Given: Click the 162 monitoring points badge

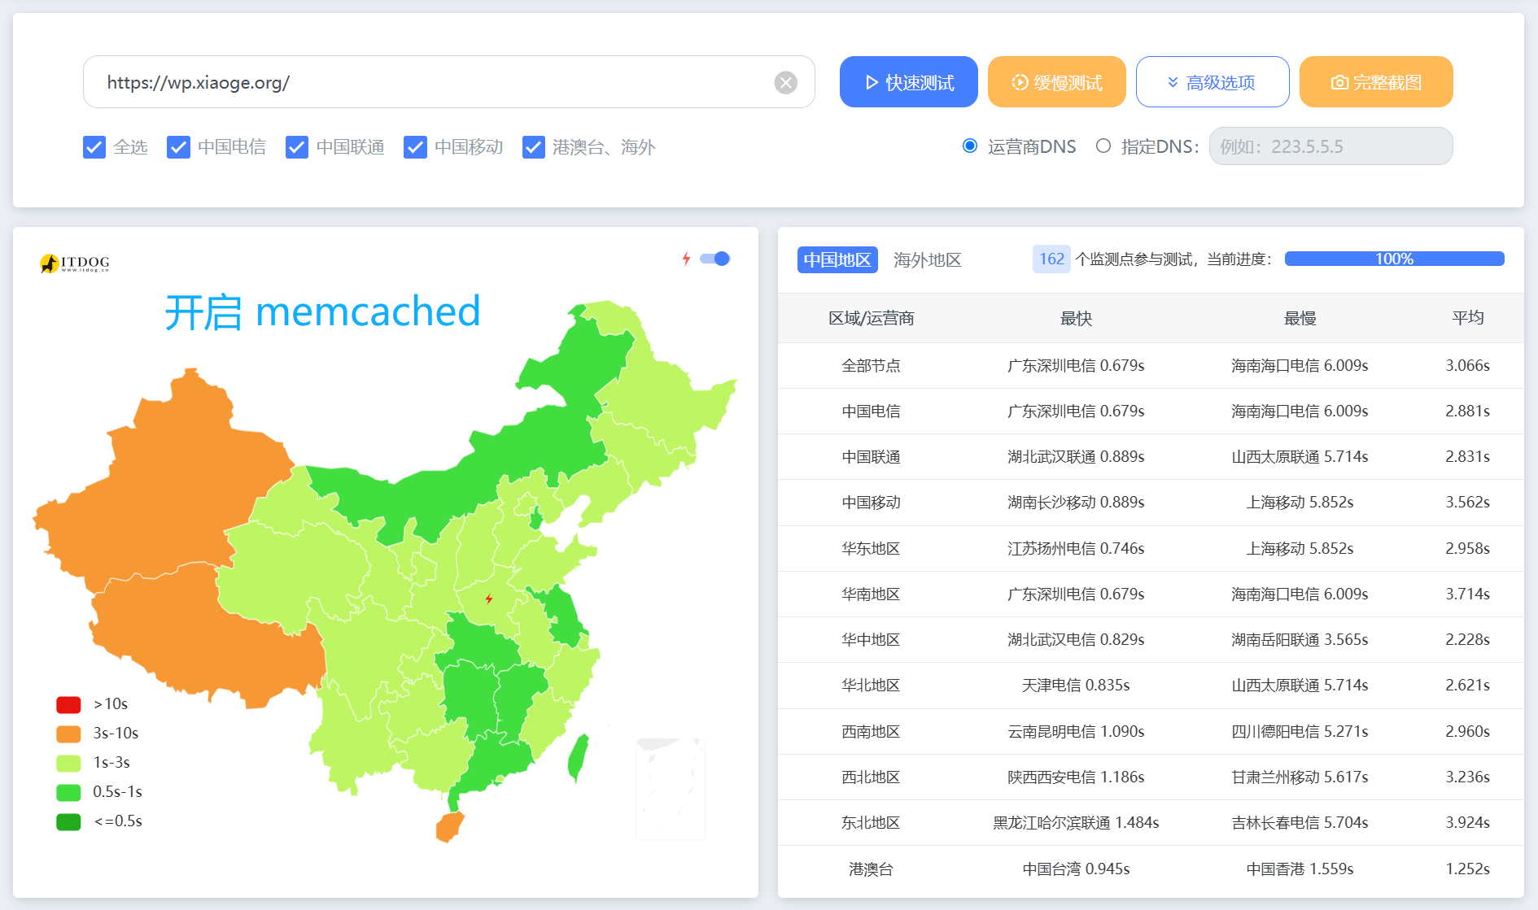Looking at the screenshot, I should click(x=1051, y=259).
